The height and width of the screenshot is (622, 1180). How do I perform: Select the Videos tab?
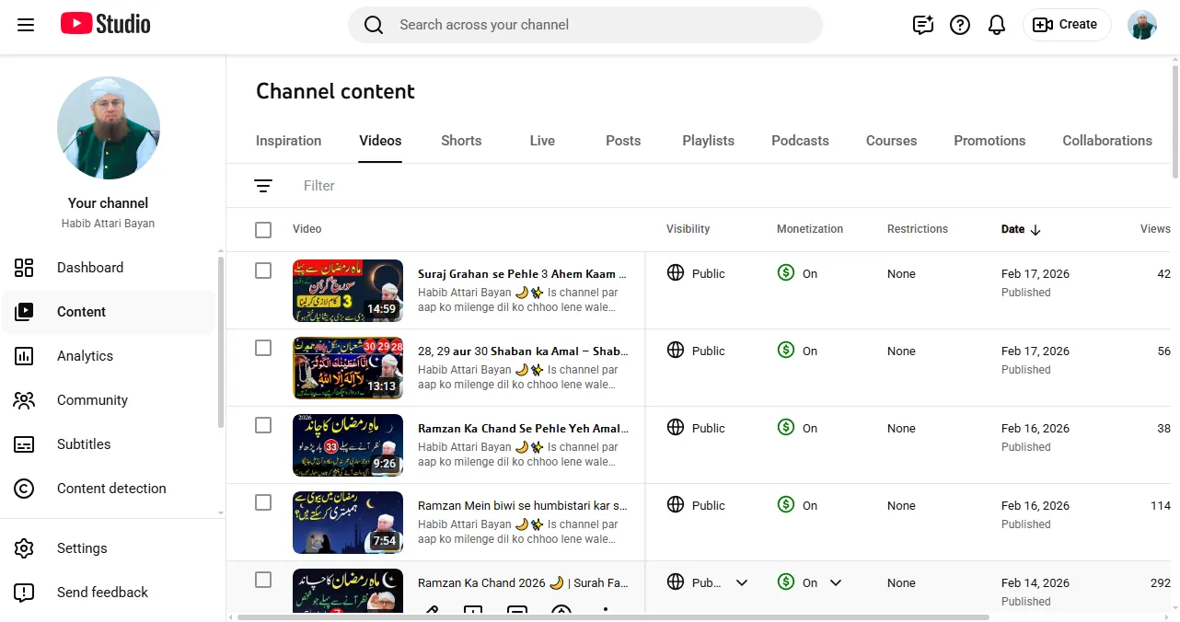[380, 141]
